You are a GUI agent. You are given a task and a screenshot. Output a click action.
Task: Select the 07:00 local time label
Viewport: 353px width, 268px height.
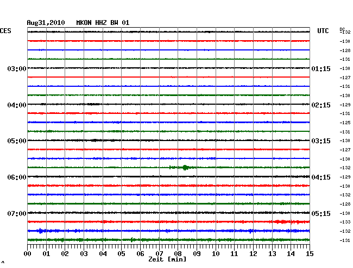point(17,213)
